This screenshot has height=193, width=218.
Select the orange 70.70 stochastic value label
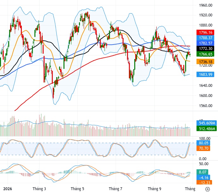pos(203,148)
